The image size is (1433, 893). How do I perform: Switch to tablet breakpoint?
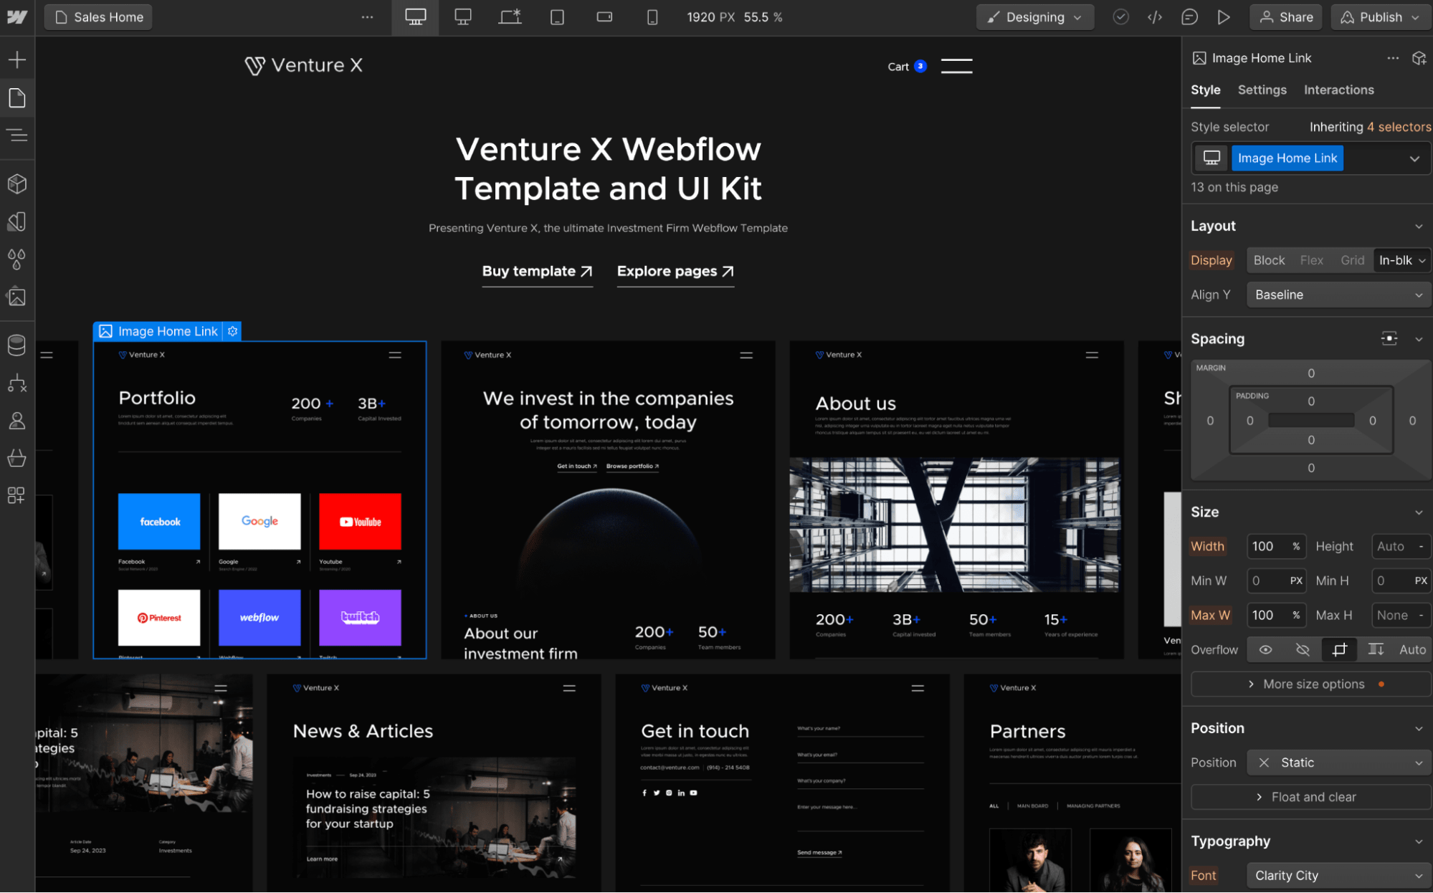pos(557,17)
